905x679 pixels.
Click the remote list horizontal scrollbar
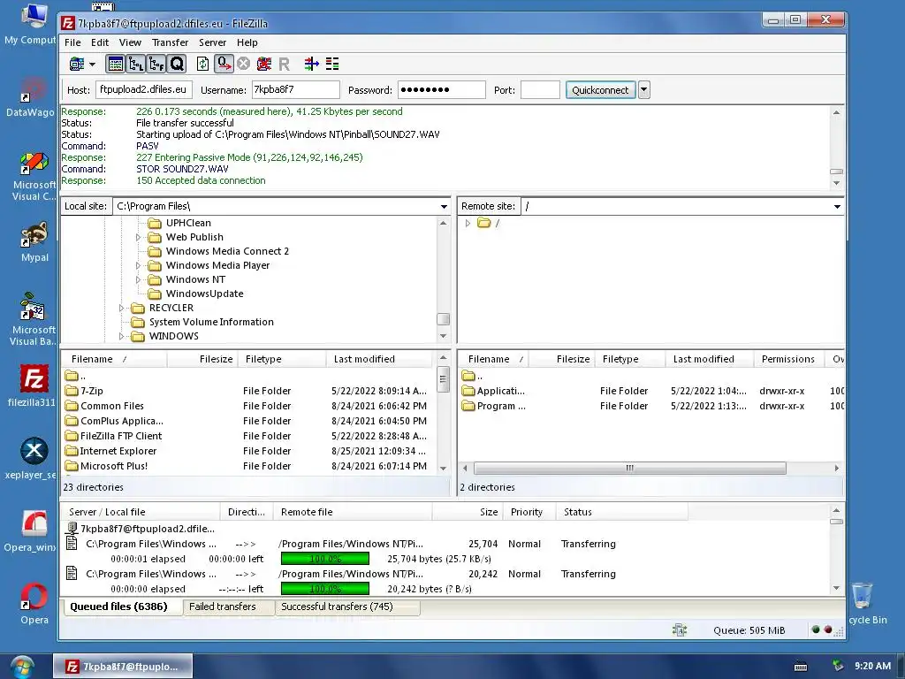629,469
